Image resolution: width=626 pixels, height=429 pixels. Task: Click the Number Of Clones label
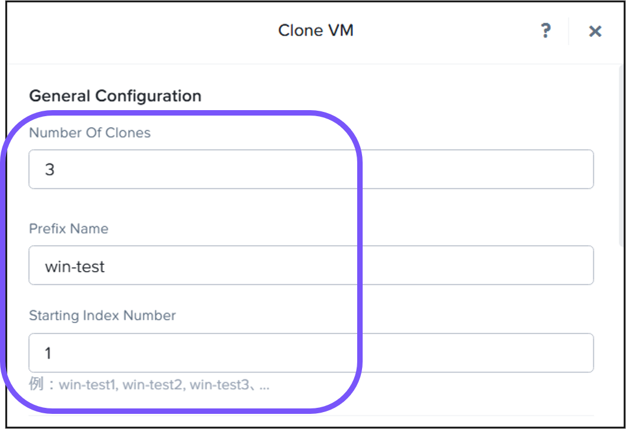tap(90, 133)
